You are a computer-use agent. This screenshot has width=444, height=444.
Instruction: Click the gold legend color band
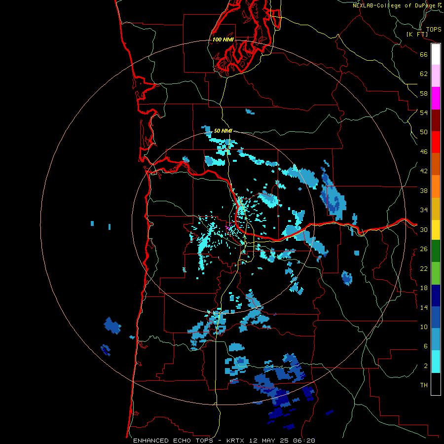tap(436, 209)
